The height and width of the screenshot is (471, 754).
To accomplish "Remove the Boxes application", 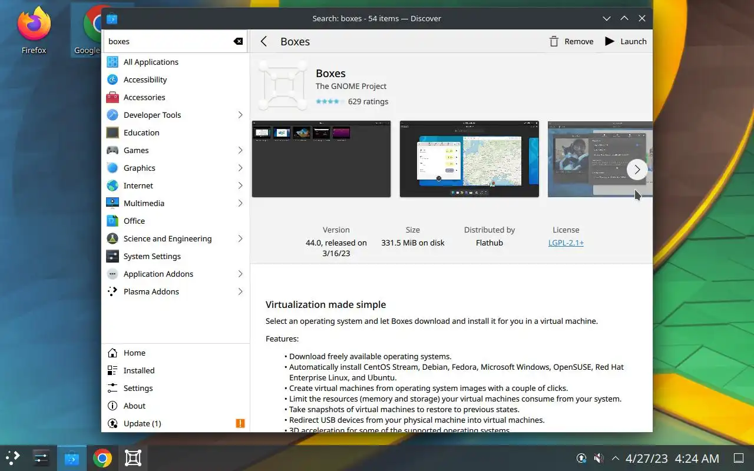I will click(x=571, y=41).
